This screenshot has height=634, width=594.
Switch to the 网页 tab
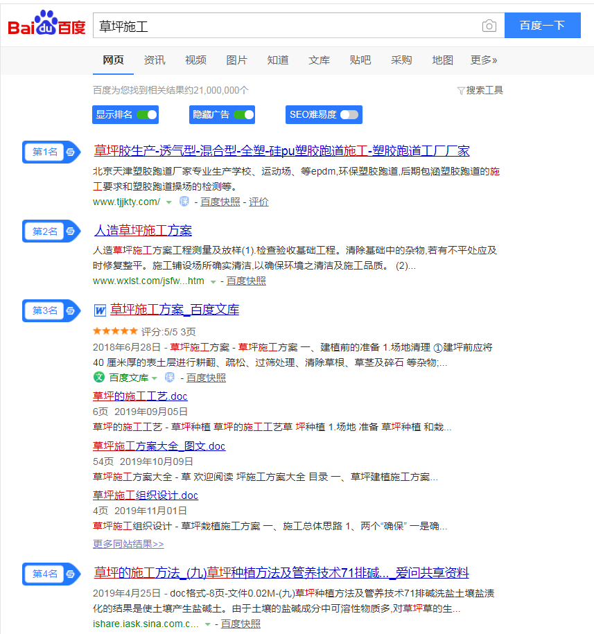(113, 60)
